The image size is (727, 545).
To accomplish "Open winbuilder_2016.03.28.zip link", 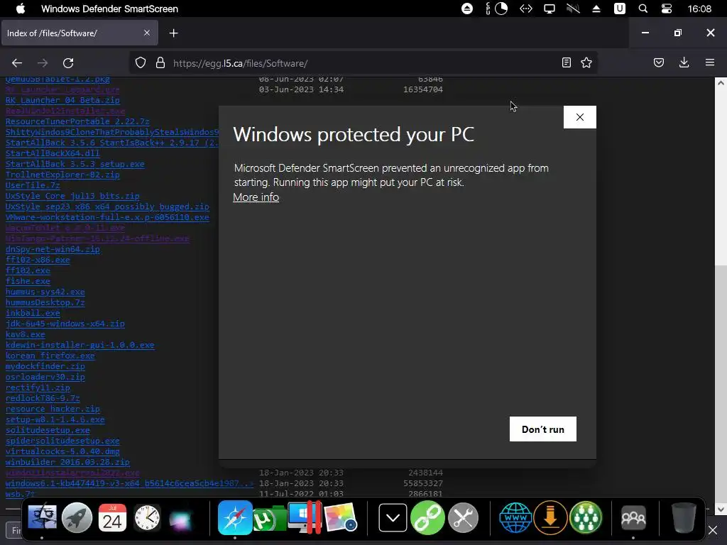I will [x=67, y=461].
